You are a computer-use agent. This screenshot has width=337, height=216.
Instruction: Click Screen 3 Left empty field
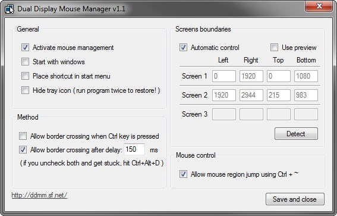coord(224,114)
